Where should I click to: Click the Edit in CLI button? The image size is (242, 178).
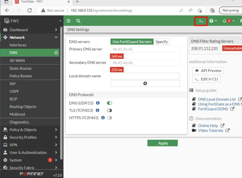[206, 79]
